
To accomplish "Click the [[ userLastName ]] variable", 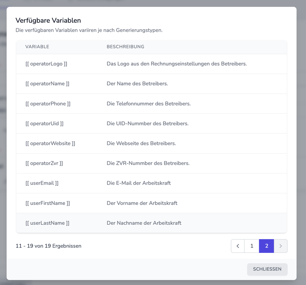I will click(47, 223).
